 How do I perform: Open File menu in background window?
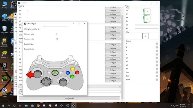point(15,17)
